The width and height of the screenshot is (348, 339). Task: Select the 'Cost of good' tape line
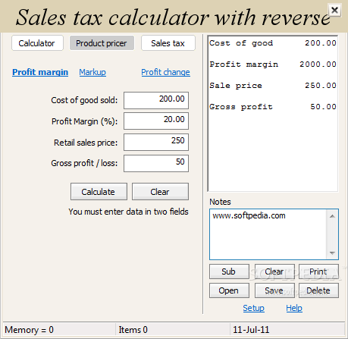(x=273, y=43)
